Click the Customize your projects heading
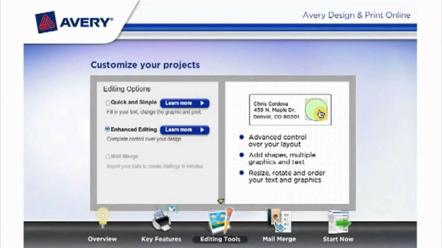442x248 pixels. coord(145,65)
